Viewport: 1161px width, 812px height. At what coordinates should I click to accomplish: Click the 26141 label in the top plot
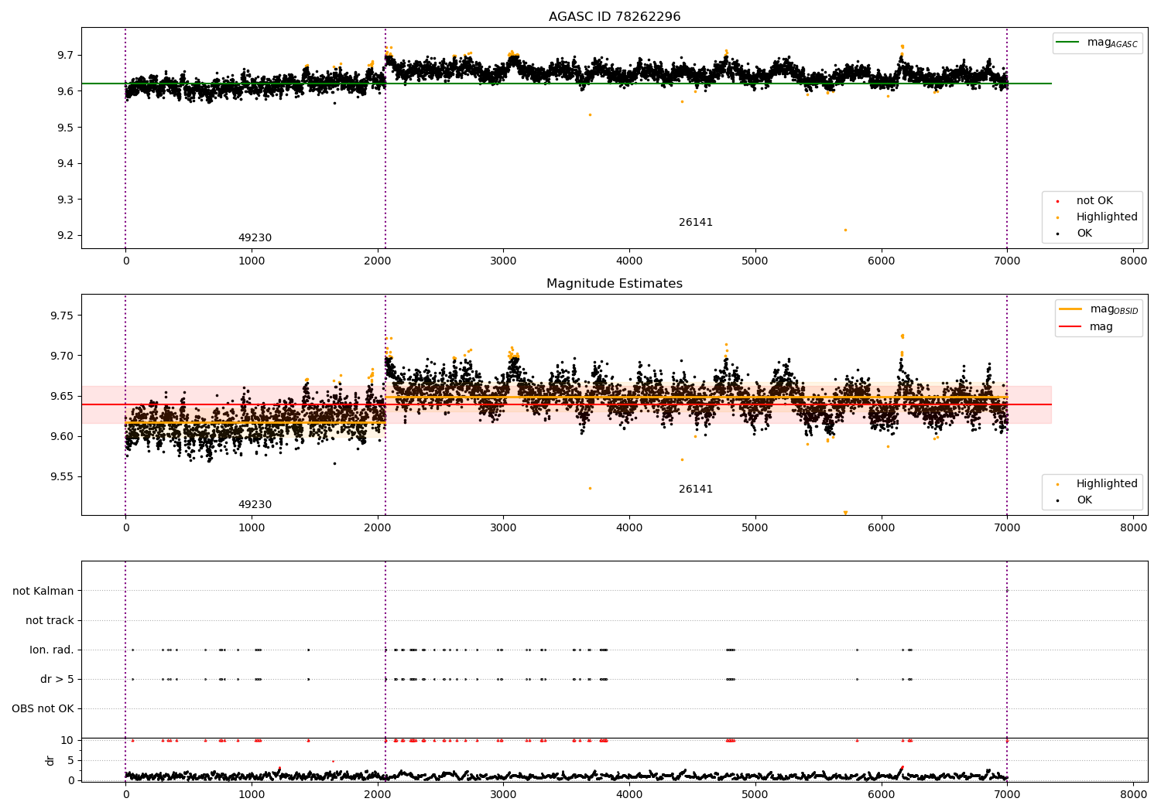click(x=696, y=223)
